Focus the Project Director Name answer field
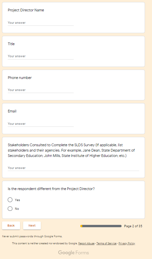The width and height of the screenshot is (152, 259). [x=41, y=23]
